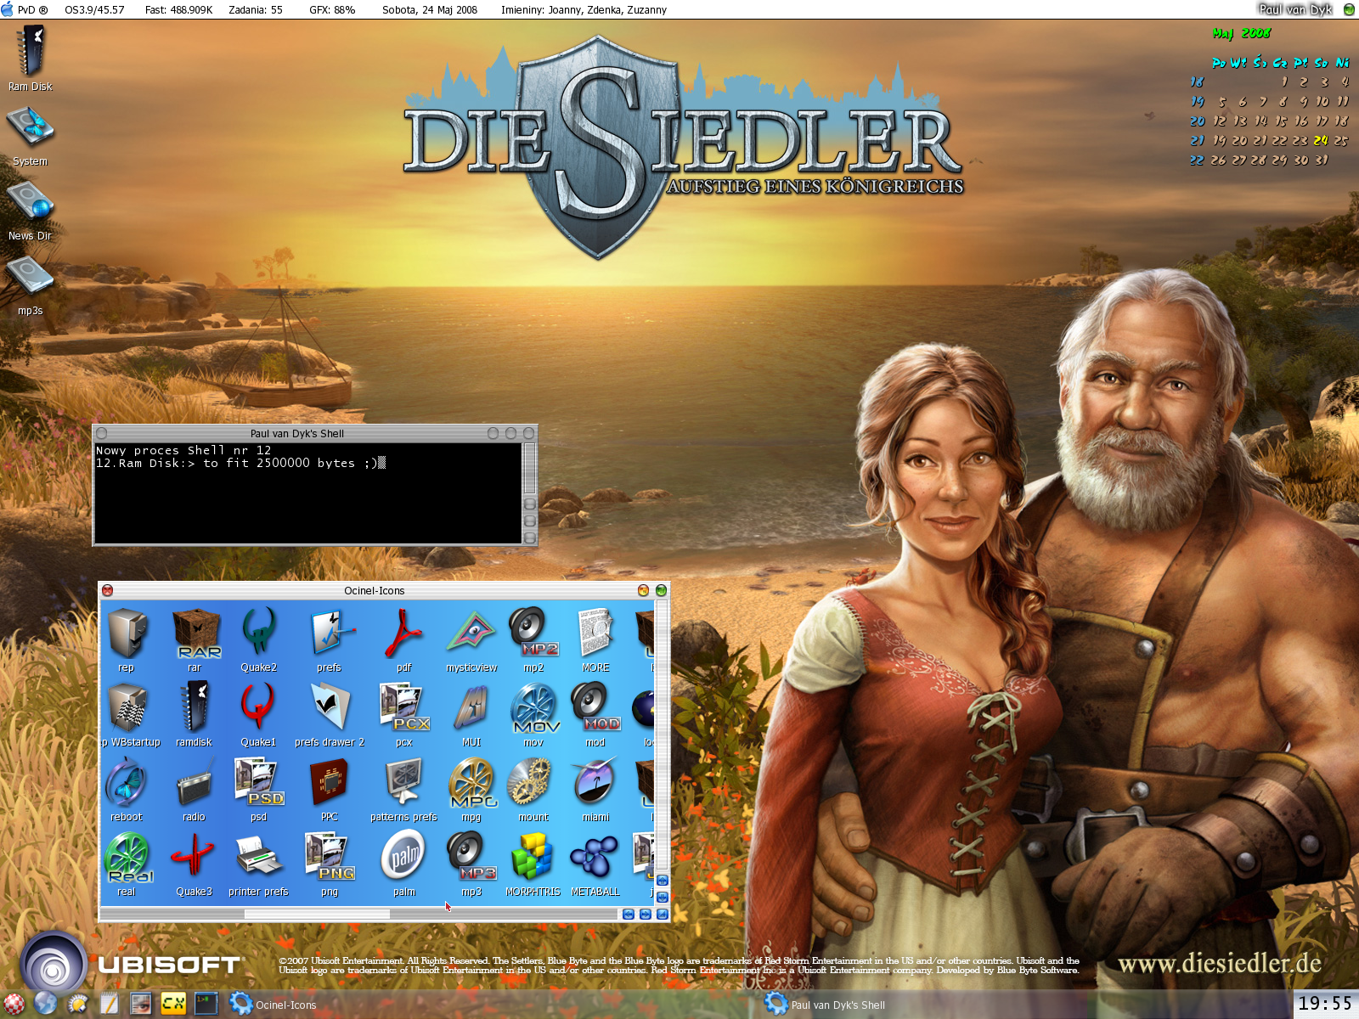Select the rep icon in Ocinel-Icons
The width and height of the screenshot is (1359, 1019).
point(127,639)
